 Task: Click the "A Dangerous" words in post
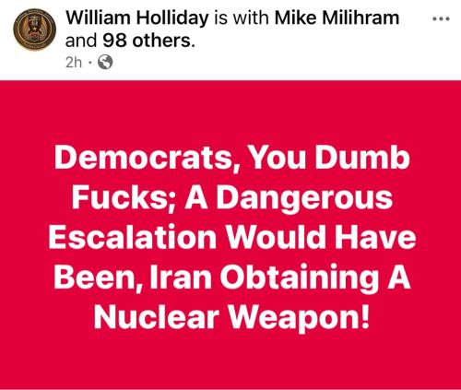[x=289, y=198]
